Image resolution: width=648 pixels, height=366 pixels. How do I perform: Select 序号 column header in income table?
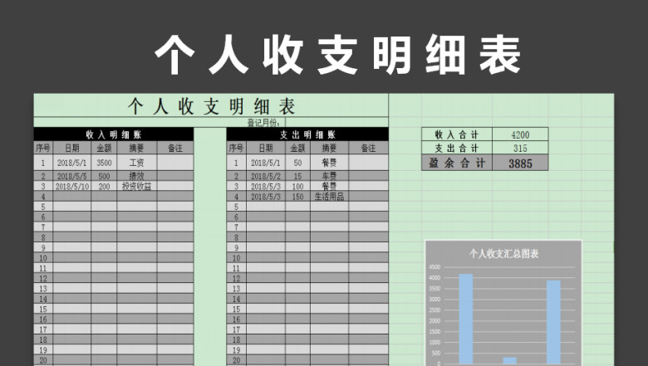click(43, 148)
